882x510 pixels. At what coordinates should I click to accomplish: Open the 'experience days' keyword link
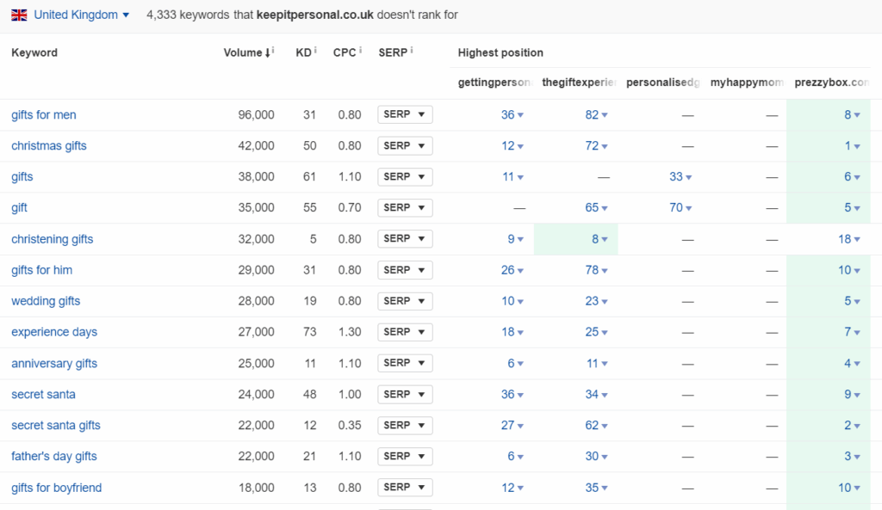(54, 332)
